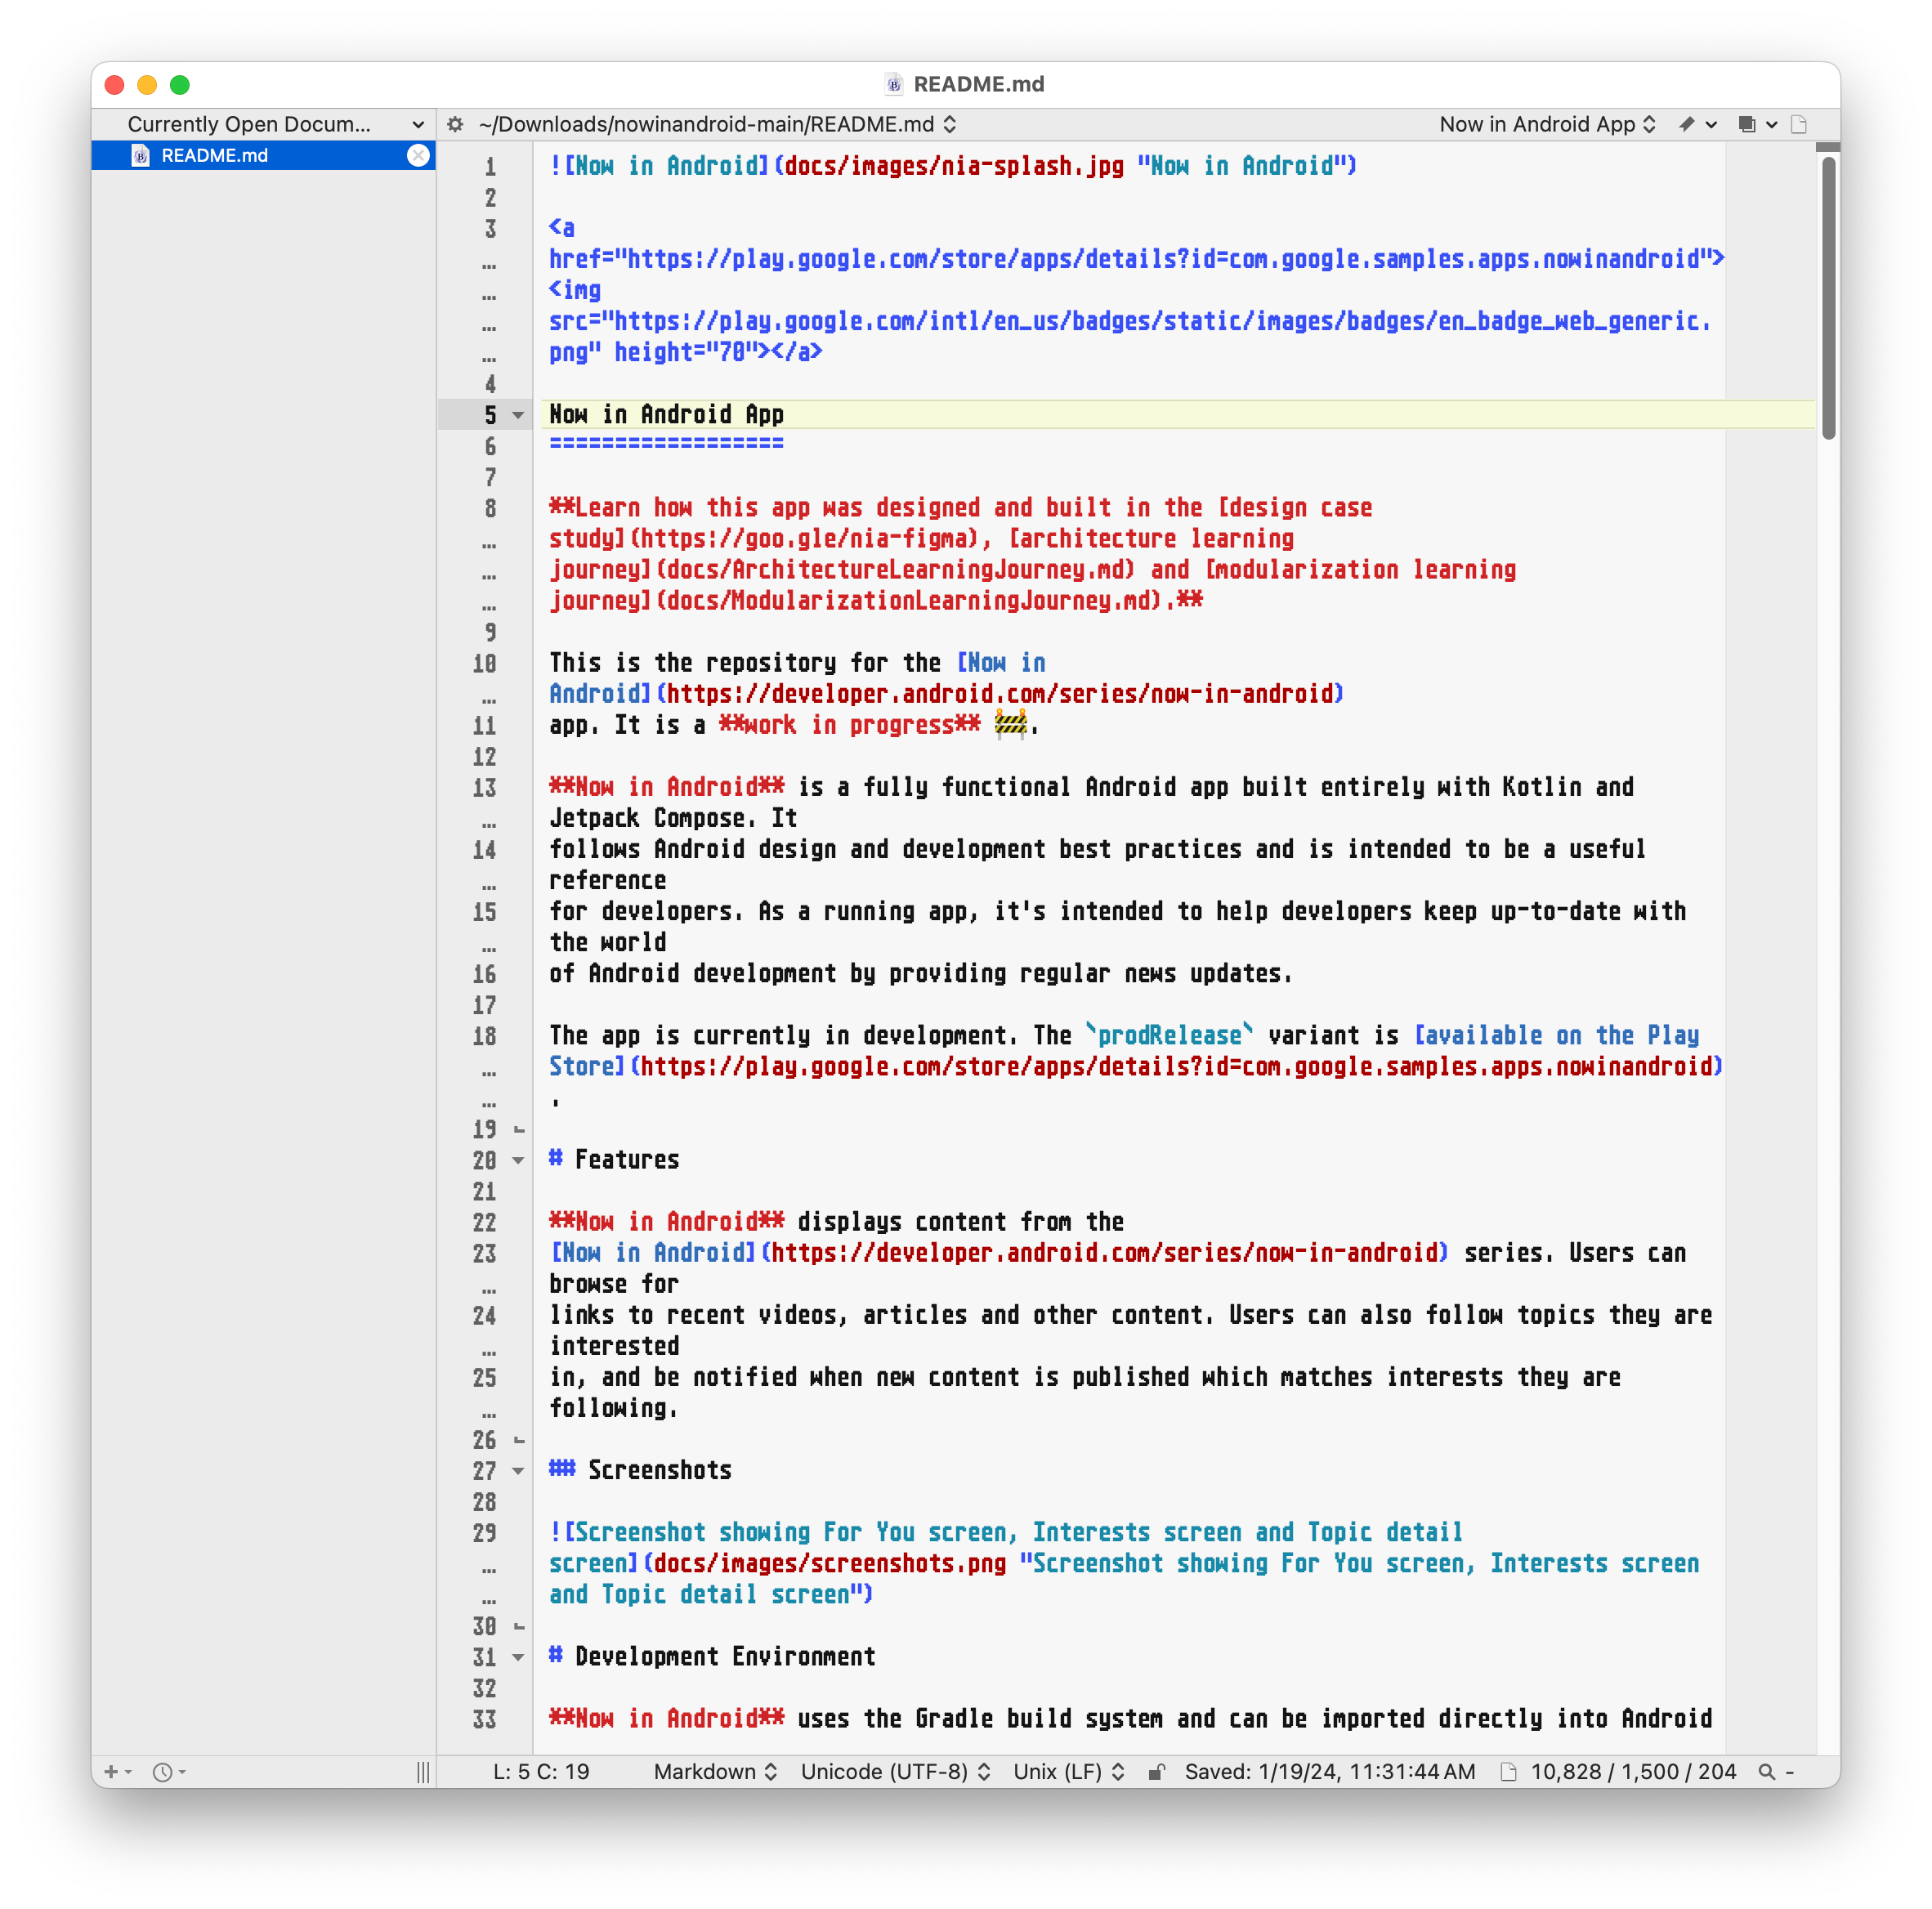
Task: Open the Unicode (UTF-8) encoding dropdown
Action: (x=895, y=1771)
